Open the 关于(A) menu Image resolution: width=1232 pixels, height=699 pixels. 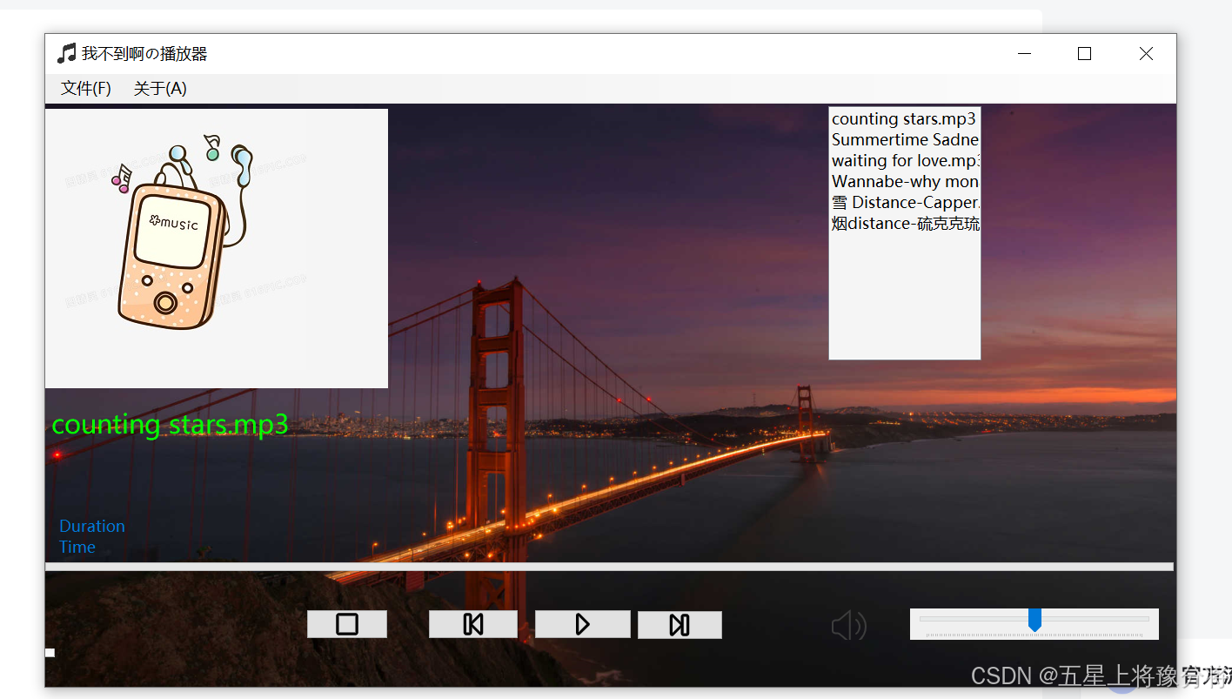[159, 88]
